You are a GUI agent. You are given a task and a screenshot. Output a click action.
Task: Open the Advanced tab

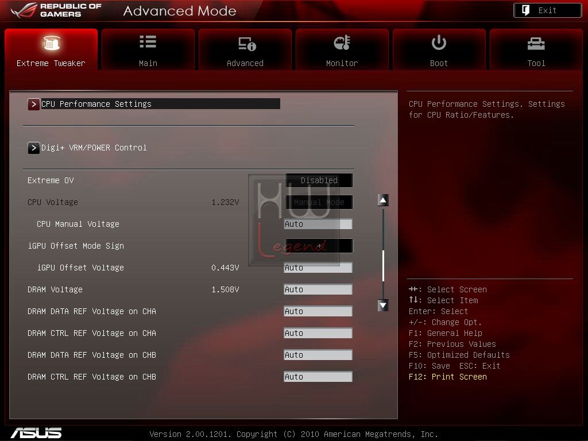point(245,49)
